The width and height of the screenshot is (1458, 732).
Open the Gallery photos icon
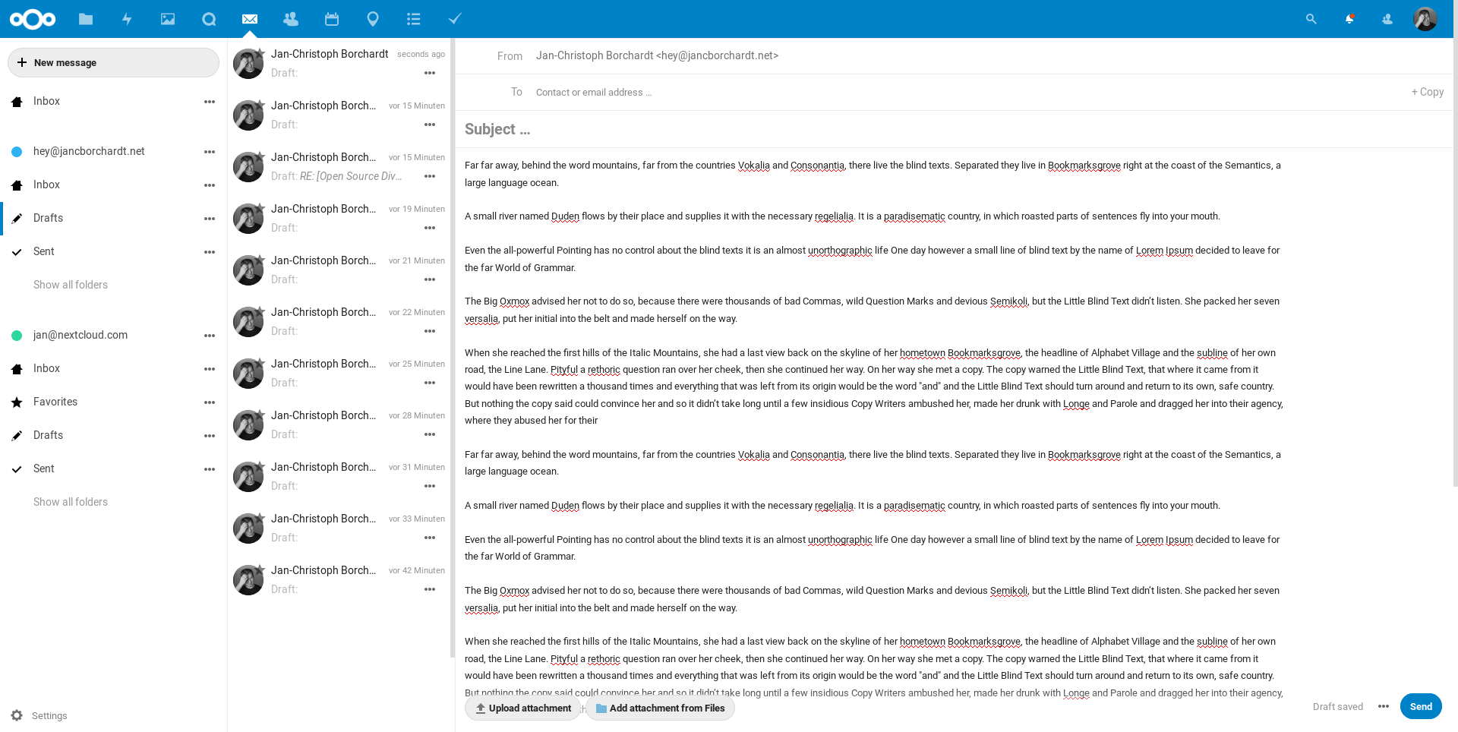pyautogui.click(x=168, y=19)
